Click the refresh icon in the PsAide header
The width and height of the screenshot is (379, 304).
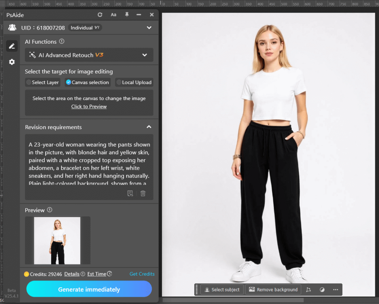(x=99, y=15)
